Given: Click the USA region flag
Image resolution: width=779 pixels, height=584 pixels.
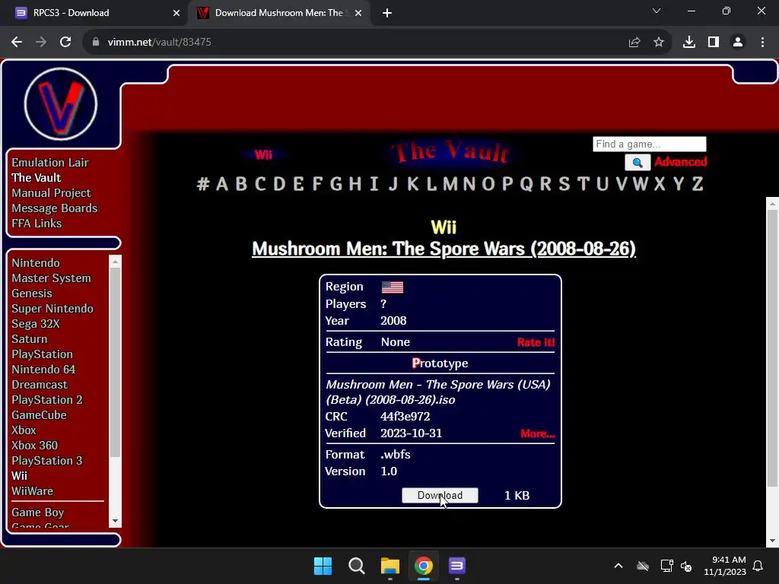Looking at the screenshot, I should 393,287.
